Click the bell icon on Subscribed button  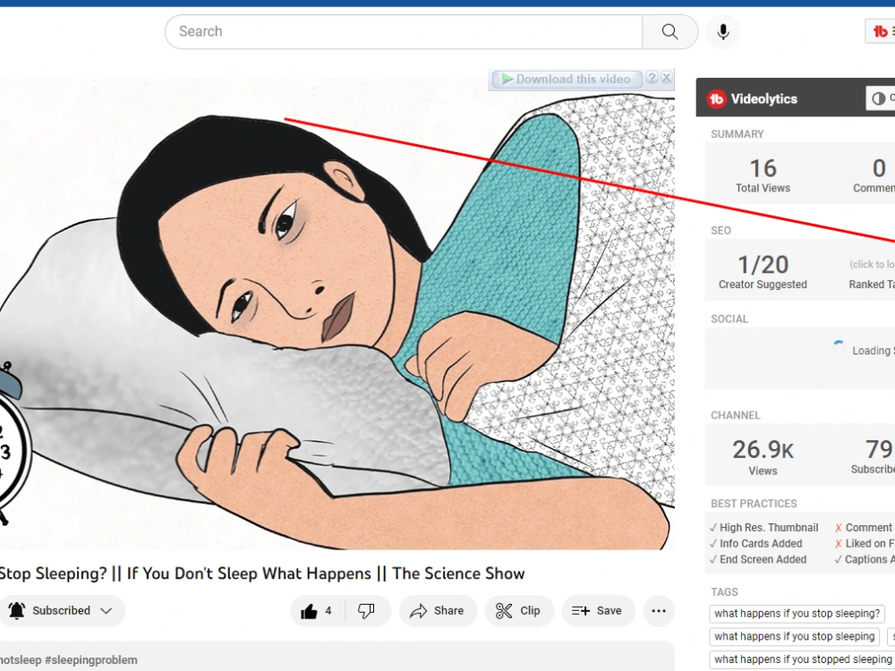pos(16,610)
